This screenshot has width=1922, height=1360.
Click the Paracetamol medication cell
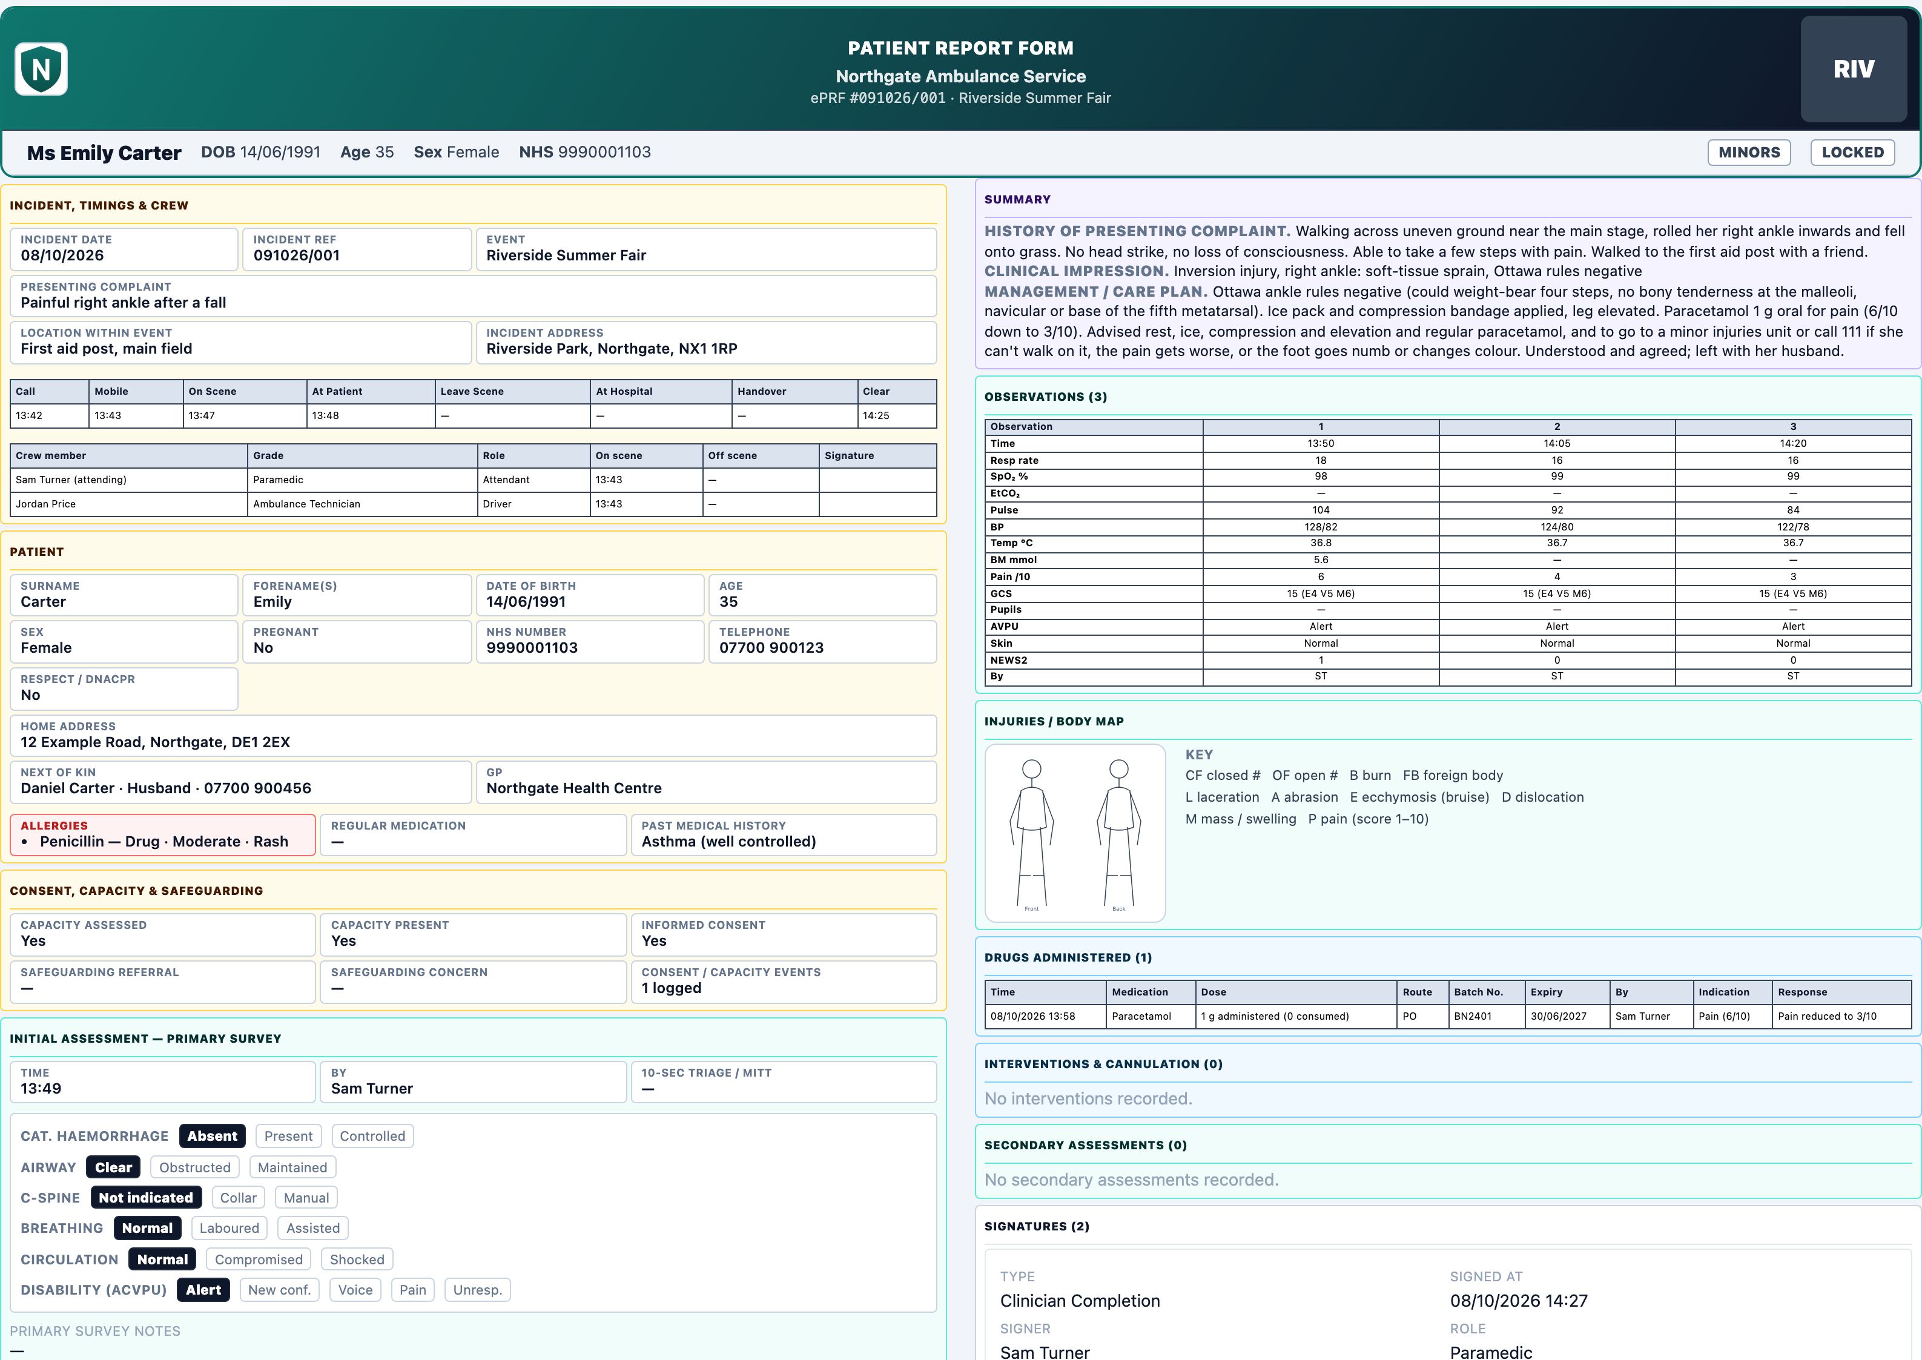[x=1150, y=1016]
